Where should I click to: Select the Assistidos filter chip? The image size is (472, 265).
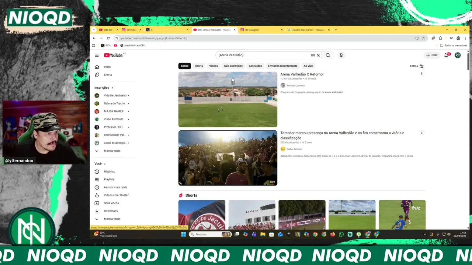pyautogui.click(x=255, y=66)
